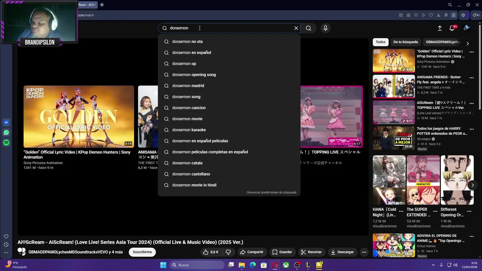Click the Recortar clip button
Screen dimensions: 482x271
[311, 252]
